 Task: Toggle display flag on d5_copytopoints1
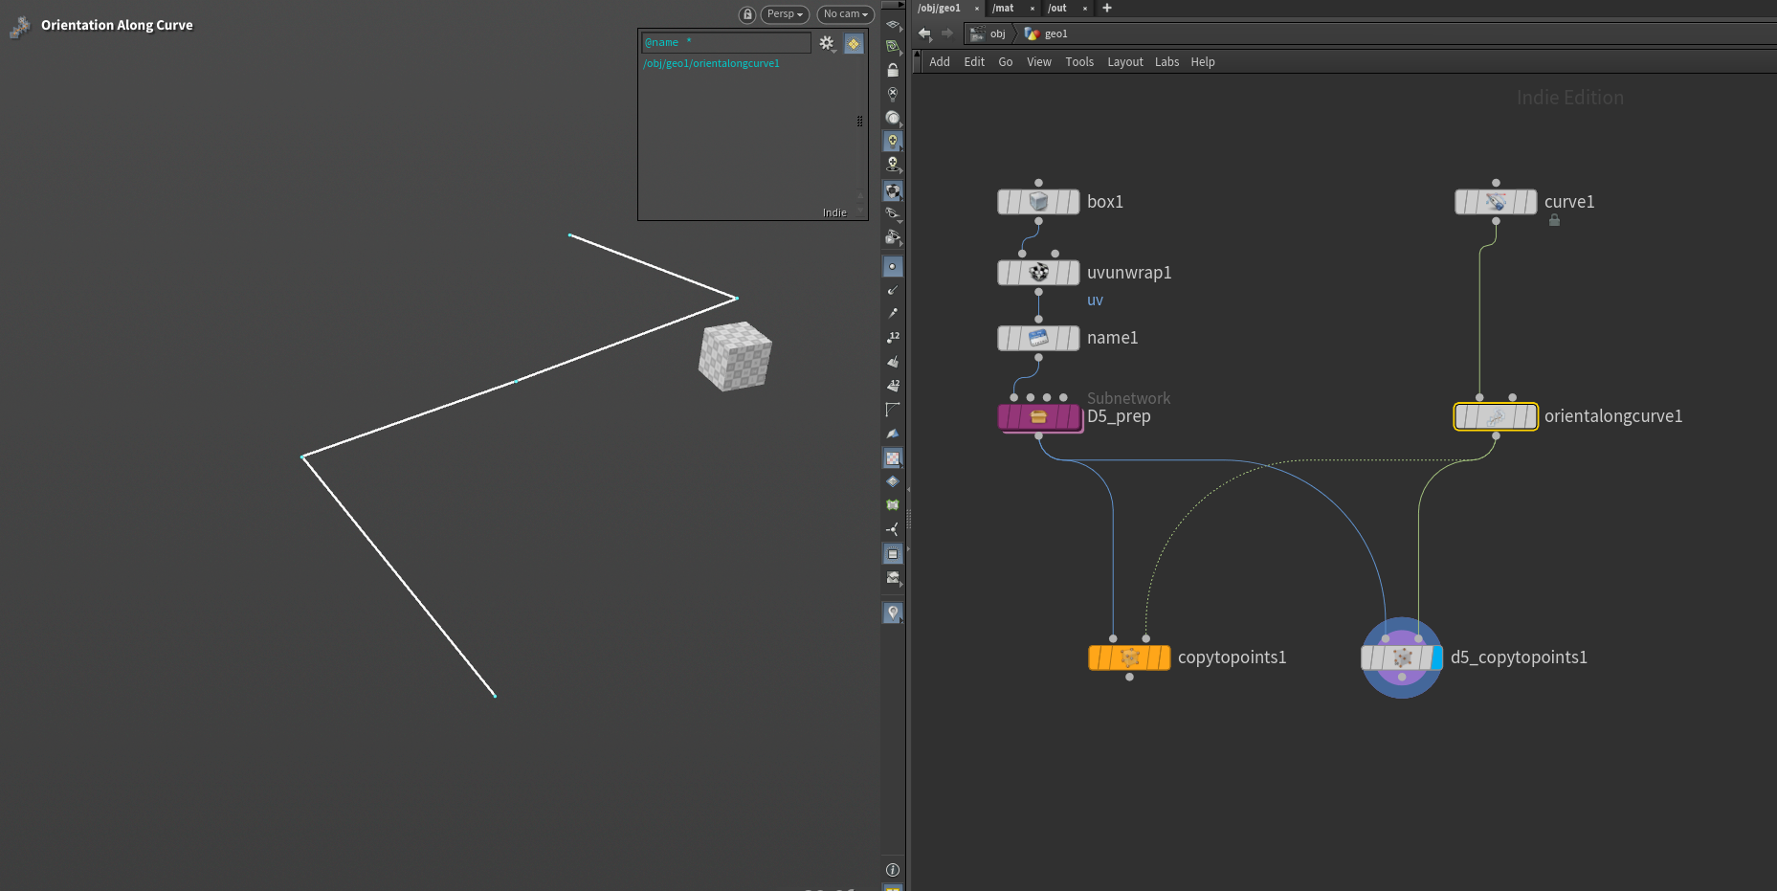[1437, 657]
